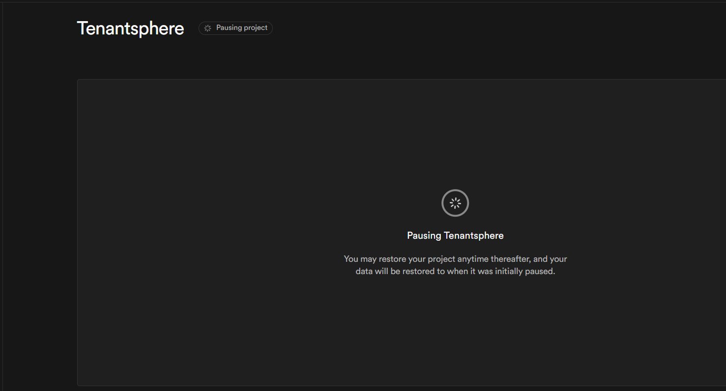Click the text starting 'You may restore your project'
Viewport: 726px width, 391px height.
click(455, 265)
